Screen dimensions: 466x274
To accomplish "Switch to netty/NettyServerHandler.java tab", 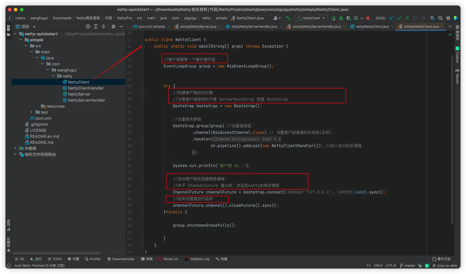I will 254,26.
